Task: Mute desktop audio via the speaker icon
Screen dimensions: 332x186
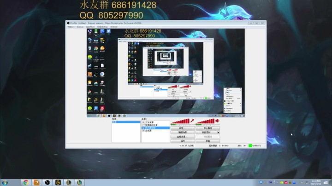Action: click(217, 121)
